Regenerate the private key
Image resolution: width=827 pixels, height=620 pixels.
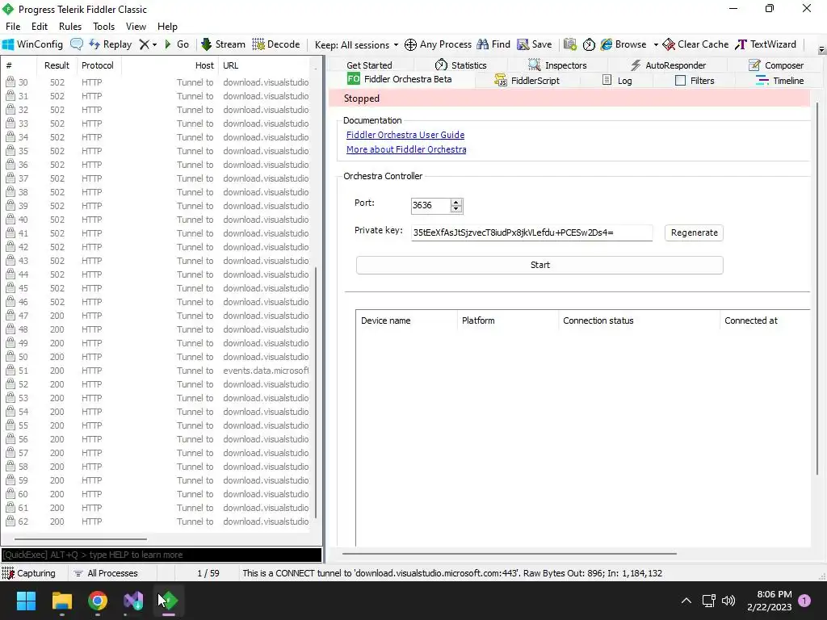(x=694, y=232)
